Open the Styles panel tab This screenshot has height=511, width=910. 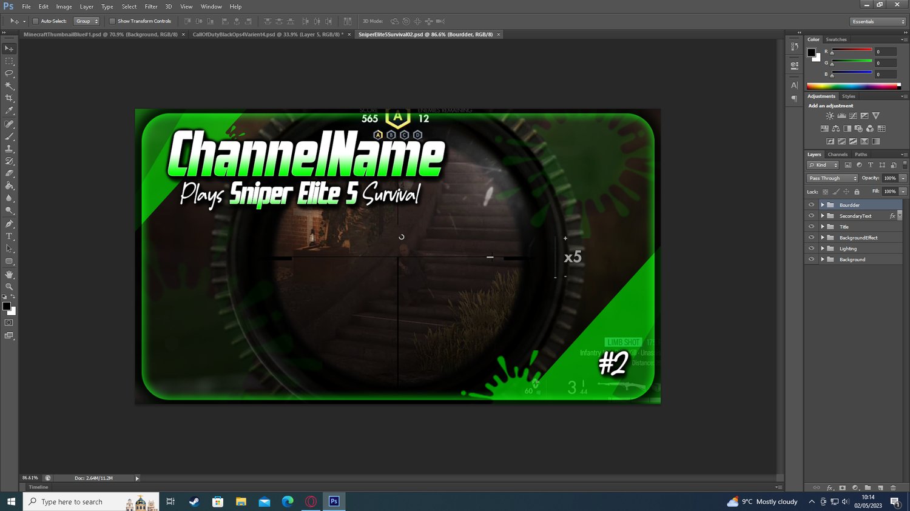pos(848,96)
